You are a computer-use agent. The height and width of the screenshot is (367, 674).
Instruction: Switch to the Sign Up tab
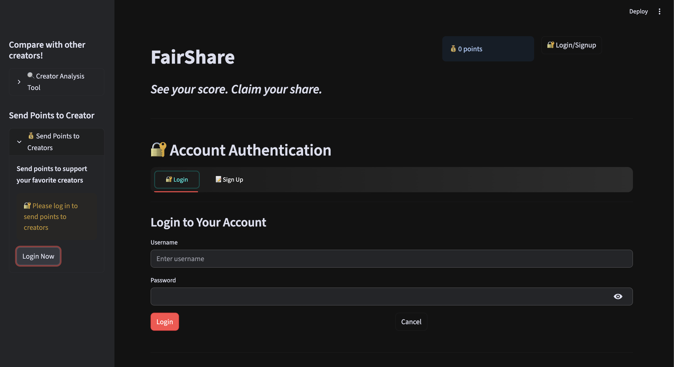pos(229,180)
